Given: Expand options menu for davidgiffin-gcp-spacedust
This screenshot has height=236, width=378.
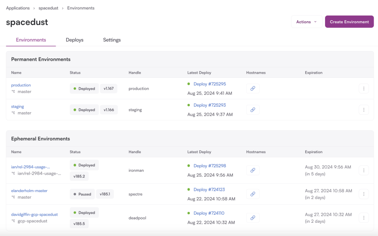Looking at the screenshot, I should (363, 218).
